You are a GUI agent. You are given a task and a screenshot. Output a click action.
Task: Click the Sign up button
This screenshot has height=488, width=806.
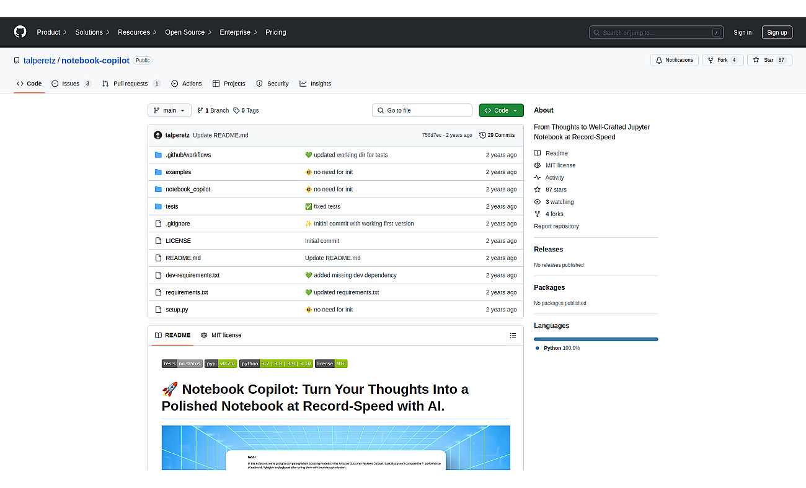777,32
